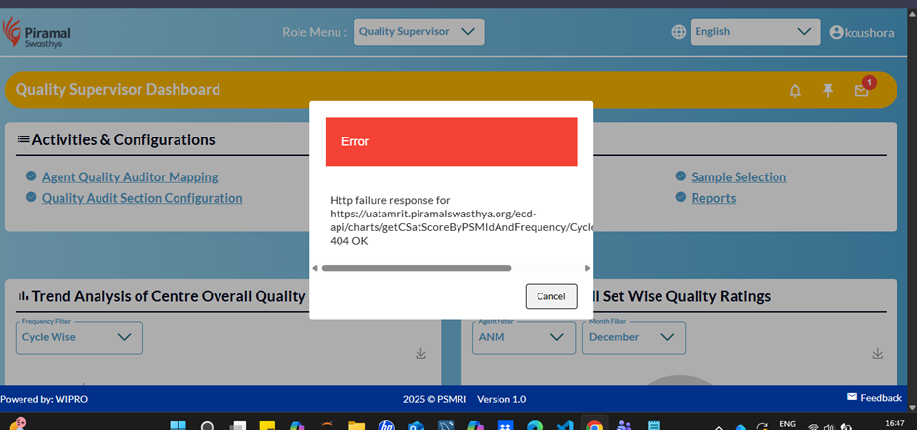Screen dimensions: 917x430
Task: Expand the Agent Filter ANM dropdown
Action: 519,337
